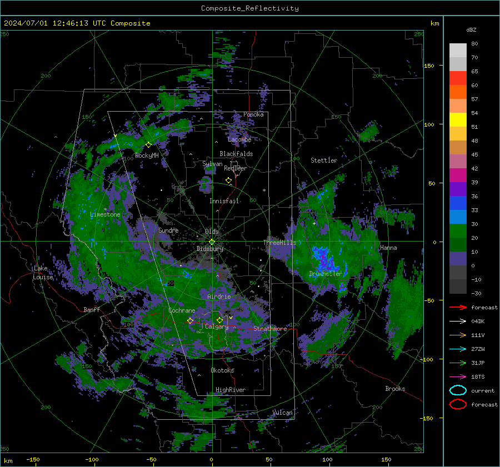Pick the red 60-65 dBZ color swatch
This screenshot has width=500, height=467.
click(x=458, y=78)
